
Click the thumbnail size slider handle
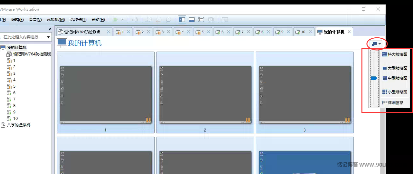[374, 78]
